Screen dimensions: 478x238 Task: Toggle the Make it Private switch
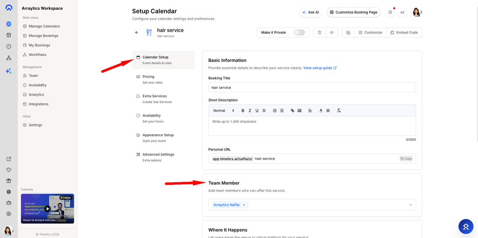coord(299,33)
